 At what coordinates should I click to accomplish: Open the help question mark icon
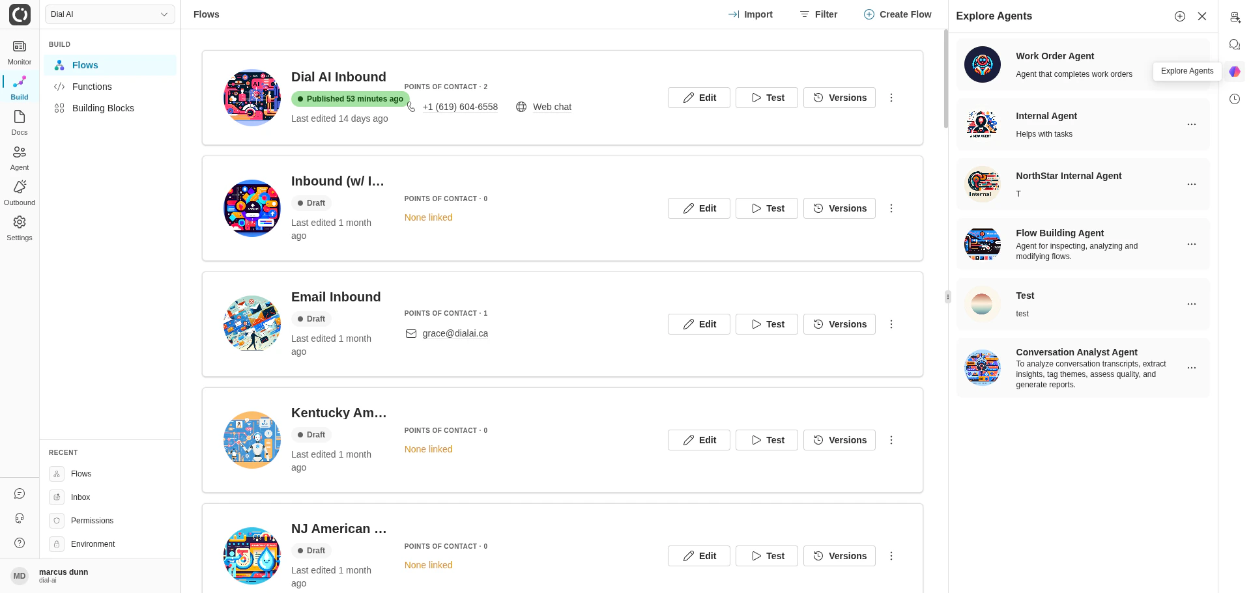tap(20, 543)
